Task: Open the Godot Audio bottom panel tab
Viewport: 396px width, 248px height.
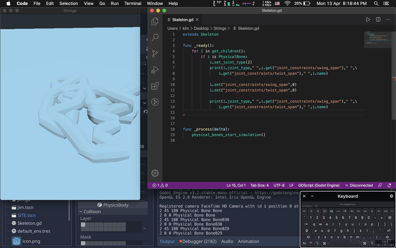Action: (x=227, y=241)
